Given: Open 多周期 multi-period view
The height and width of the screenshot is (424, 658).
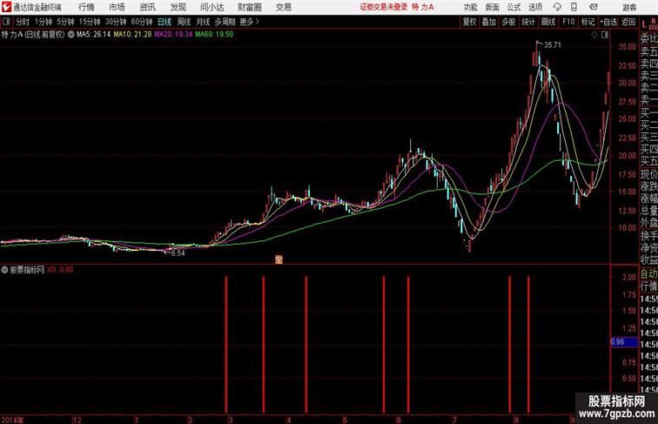Looking at the screenshot, I should (x=225, y=22).
